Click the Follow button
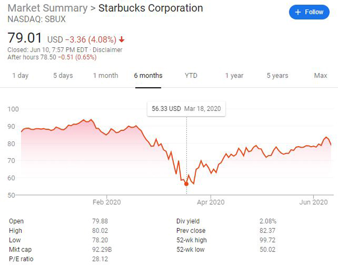Image resolution: width=338 pixels, height=267 pixels. pos(309,12)
